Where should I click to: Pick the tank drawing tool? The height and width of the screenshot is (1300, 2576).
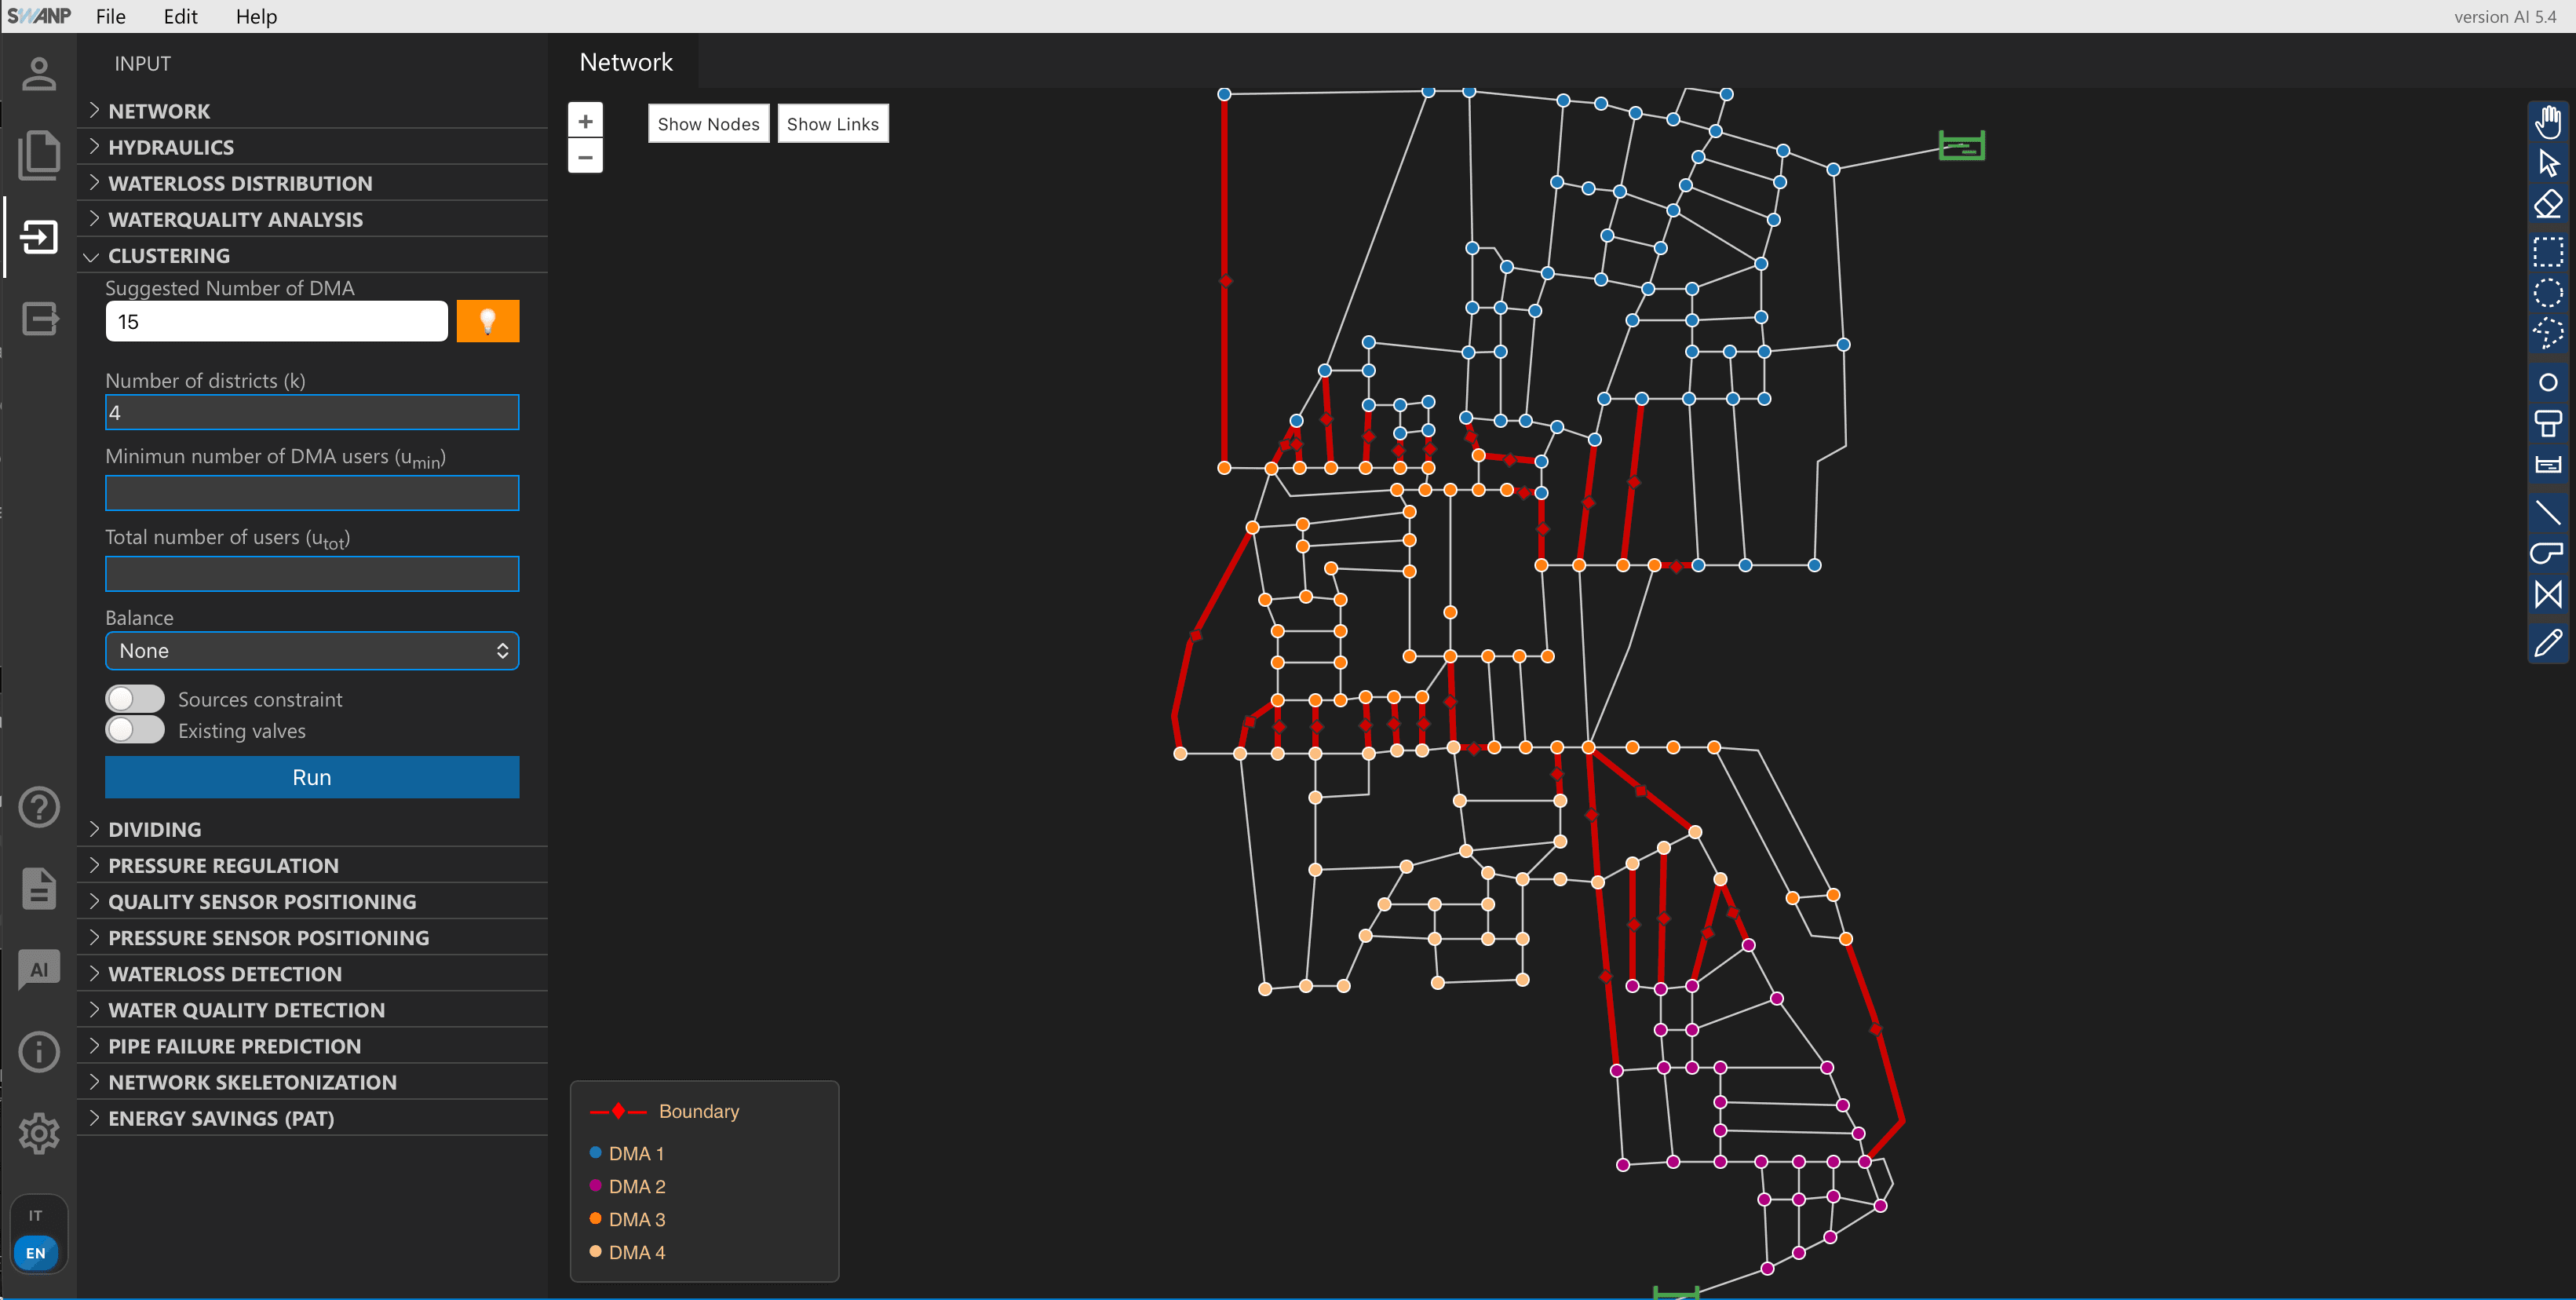coord(2547,423)
